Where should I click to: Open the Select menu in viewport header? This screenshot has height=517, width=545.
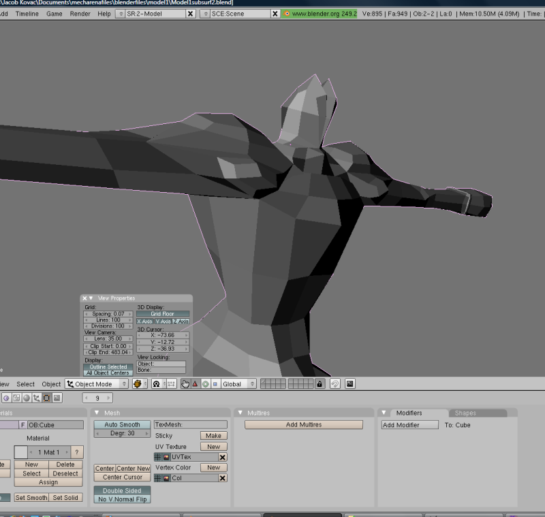click(25, 383)
